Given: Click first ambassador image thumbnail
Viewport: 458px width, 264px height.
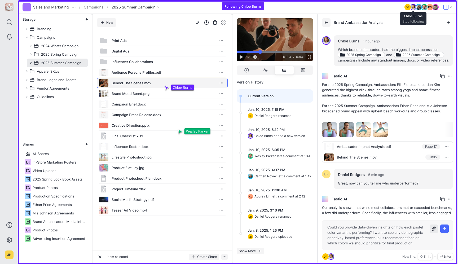Looking at the screenshot, I should point(329,130).
